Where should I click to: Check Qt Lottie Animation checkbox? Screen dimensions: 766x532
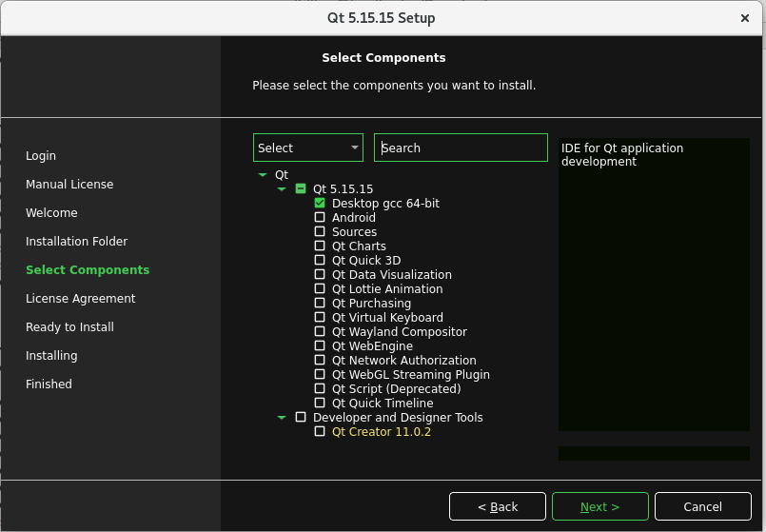click(x=320, y=288)
